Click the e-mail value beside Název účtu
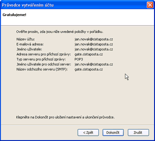This screenshot has width=155, height=141. click(94, 39)
